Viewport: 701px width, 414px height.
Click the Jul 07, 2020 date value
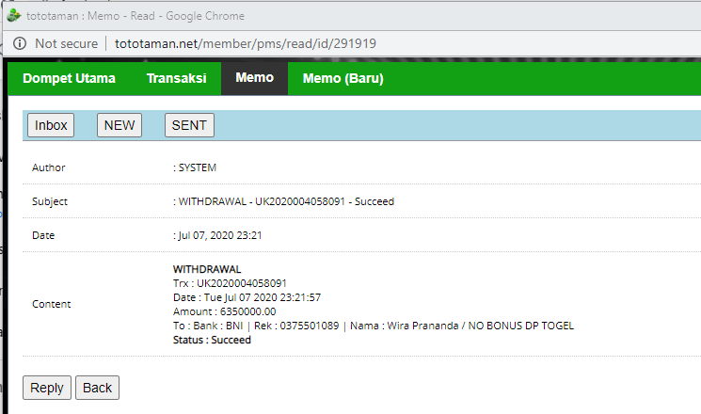coord(219,235)
